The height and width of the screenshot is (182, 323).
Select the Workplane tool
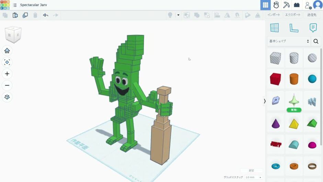[274, 28]
